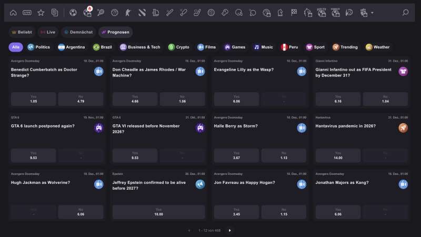
Task: Select the Alle category chip
Action: (16, 47)
